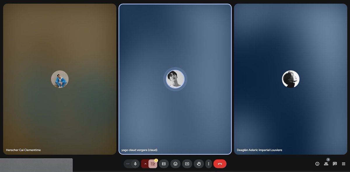This screenshot has width=350, height=172.
Task: Leave the call with red hang-up button
Action: click(x=220, y=164)
